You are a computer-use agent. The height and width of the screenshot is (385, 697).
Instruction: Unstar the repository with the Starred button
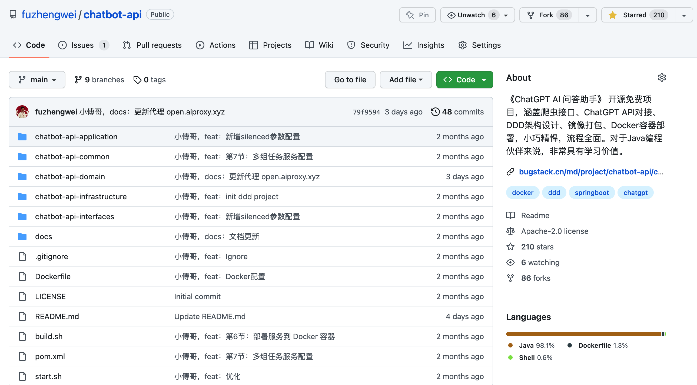[638, 15]
